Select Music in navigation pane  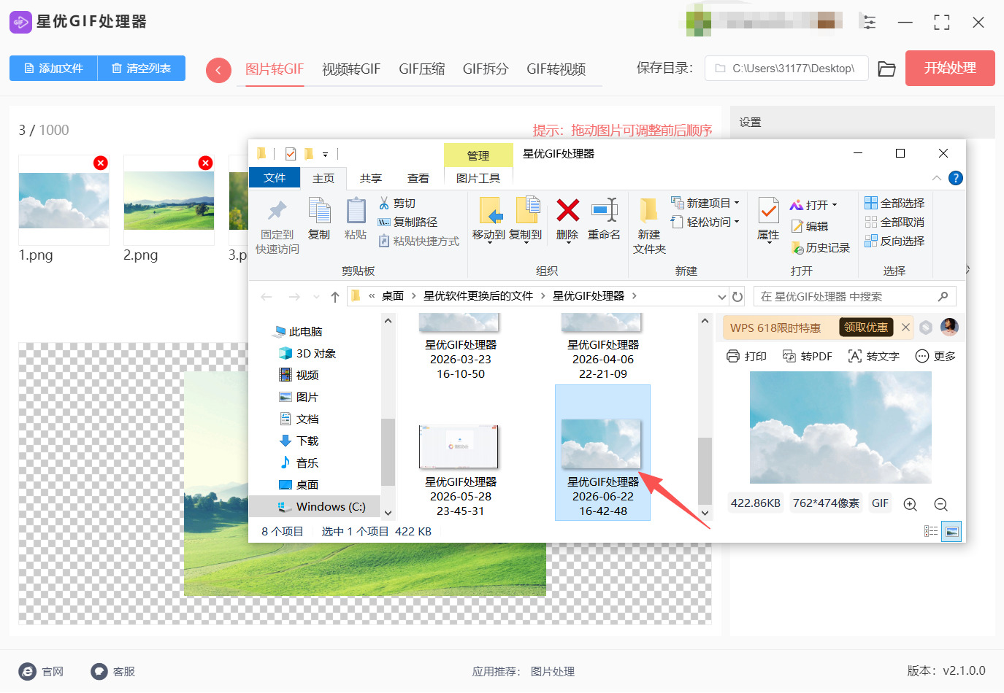pyautogui.click(x=299, y=462)
